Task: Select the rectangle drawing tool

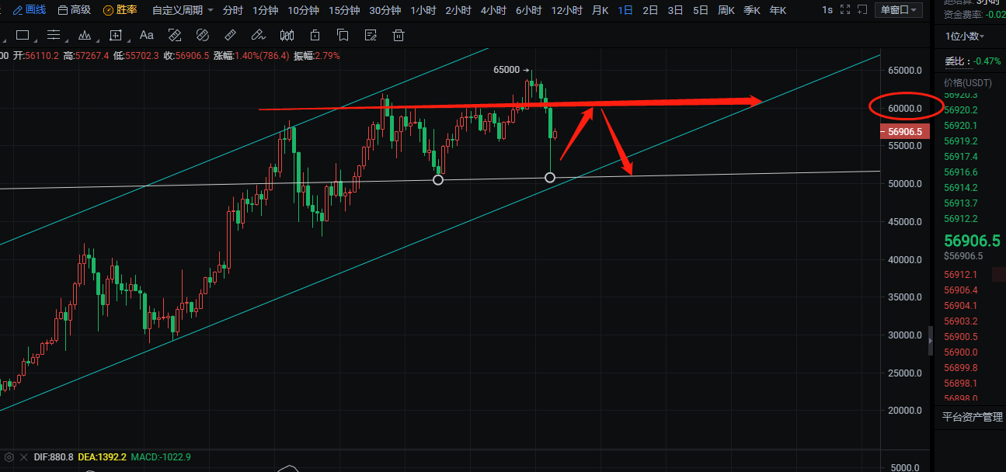Action: coord(23,35)
